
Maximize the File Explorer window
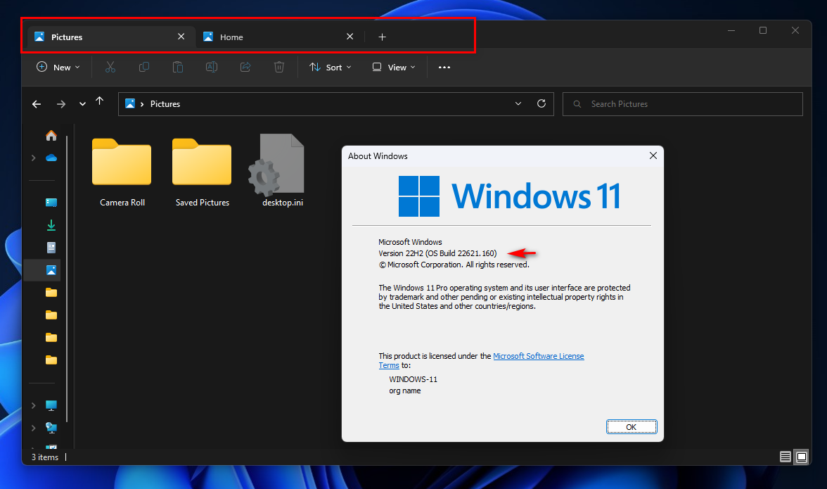(762, 30)
